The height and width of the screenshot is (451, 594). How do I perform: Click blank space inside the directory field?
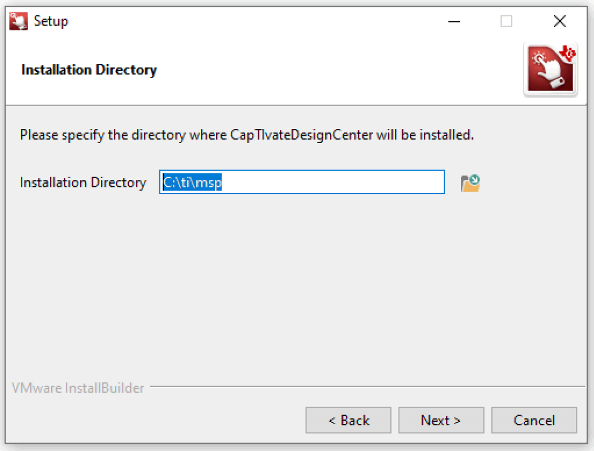click(x=337, y=182)
